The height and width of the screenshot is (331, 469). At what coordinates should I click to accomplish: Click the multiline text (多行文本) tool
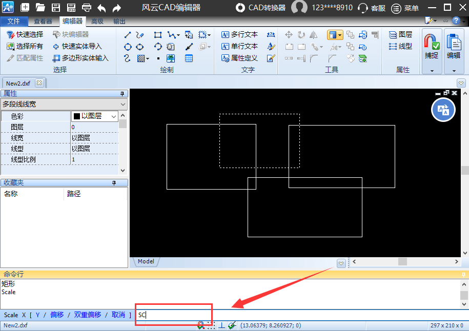(239, 34)
